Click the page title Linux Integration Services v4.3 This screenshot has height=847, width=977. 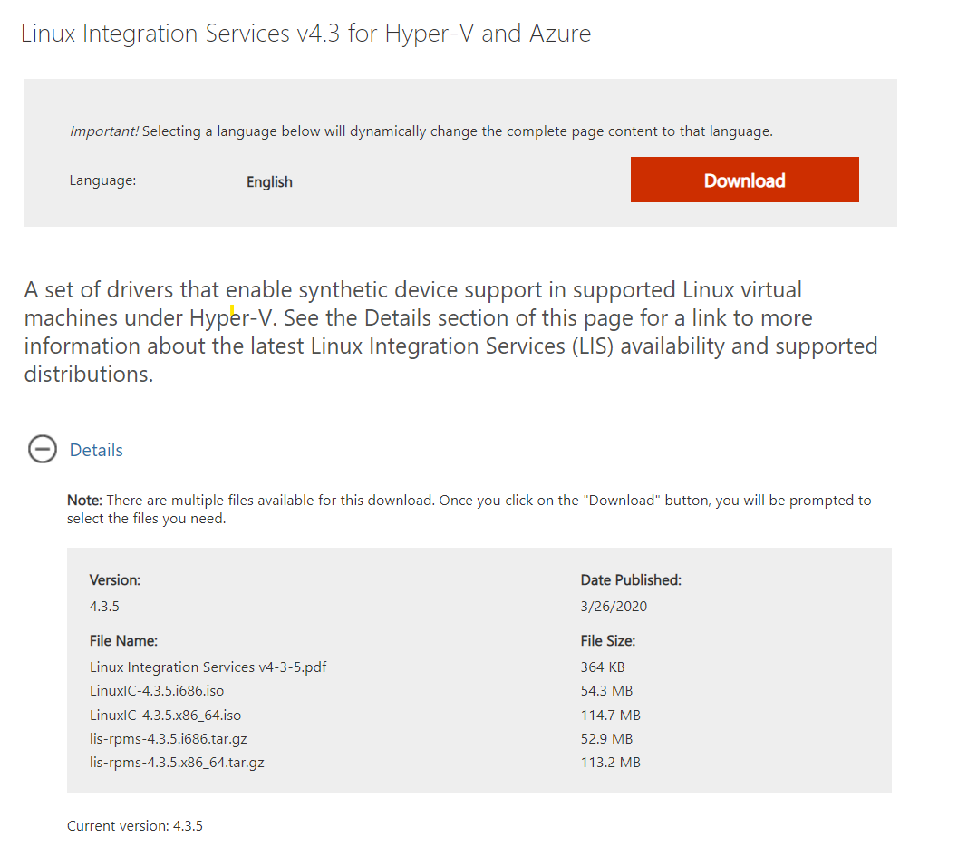click(x=305, y=34)
